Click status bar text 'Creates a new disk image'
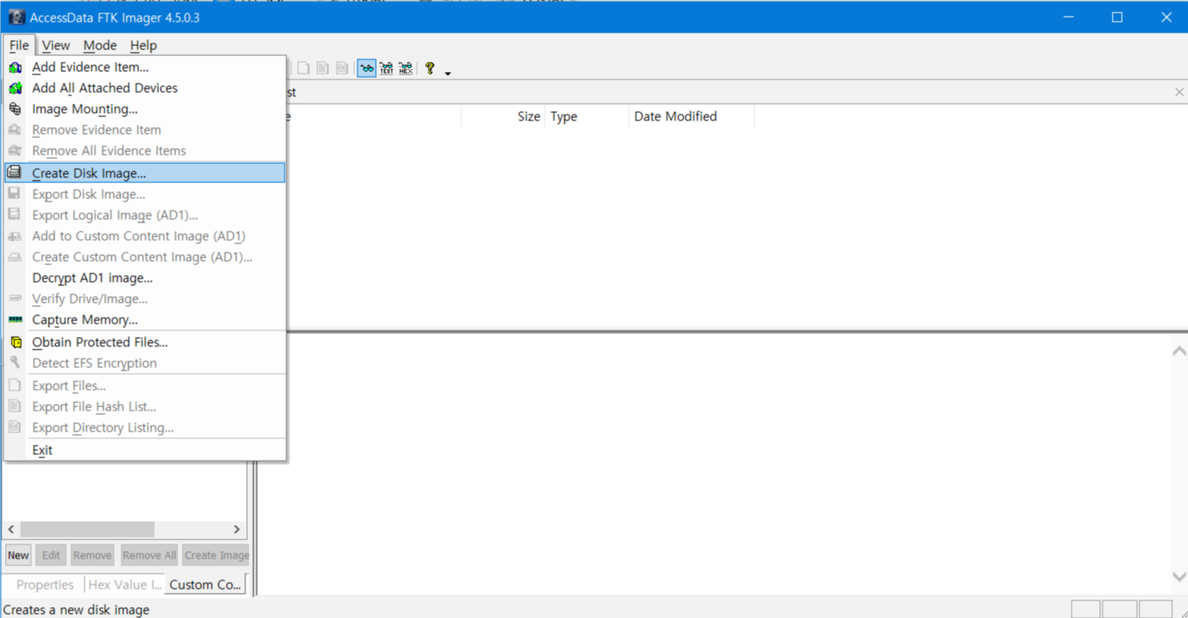 pyautogui.click(x=76, y=610)
